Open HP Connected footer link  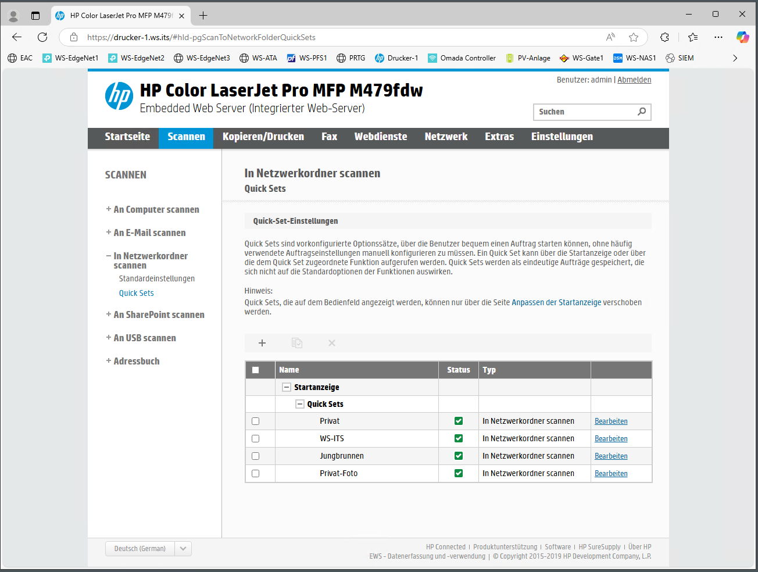(x=446, y=547)
